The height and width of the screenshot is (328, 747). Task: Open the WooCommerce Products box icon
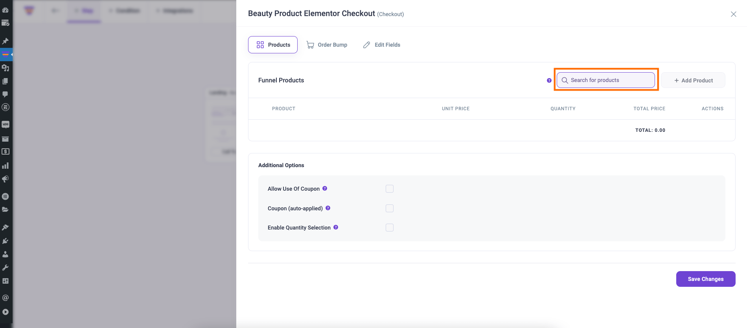[x=6, y=138]
